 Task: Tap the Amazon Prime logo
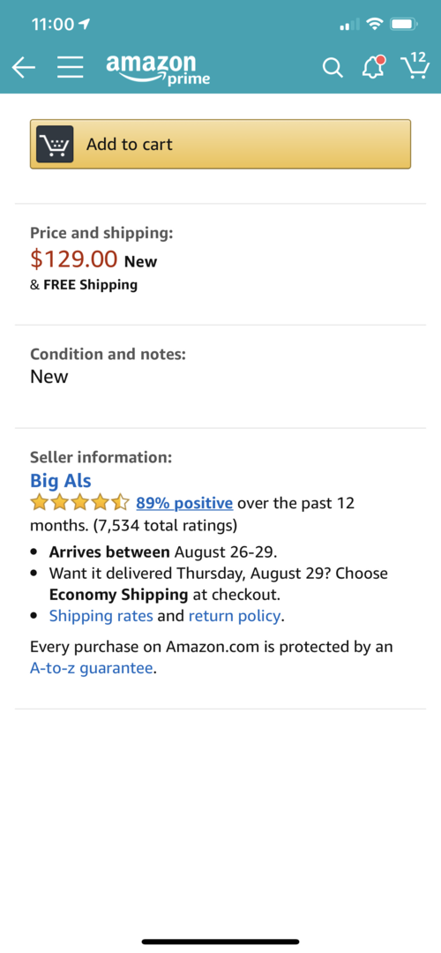click(x=158, y=69)
